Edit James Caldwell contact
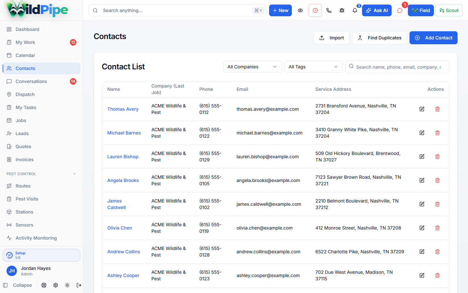Viewport: 468px width, 293px height. 422,204
